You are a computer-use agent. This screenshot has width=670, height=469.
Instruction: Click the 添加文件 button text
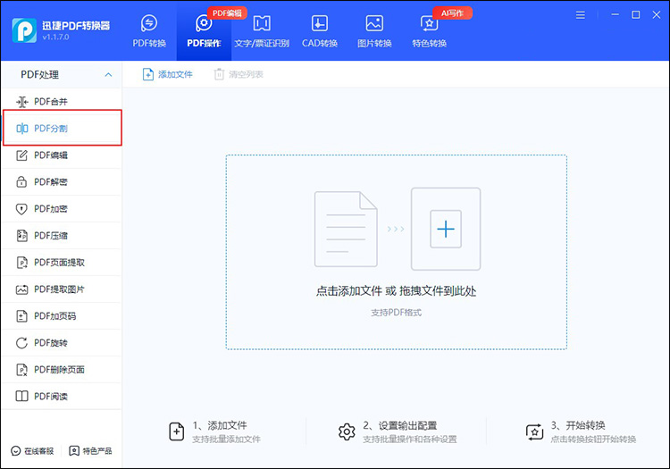point(175,74)
